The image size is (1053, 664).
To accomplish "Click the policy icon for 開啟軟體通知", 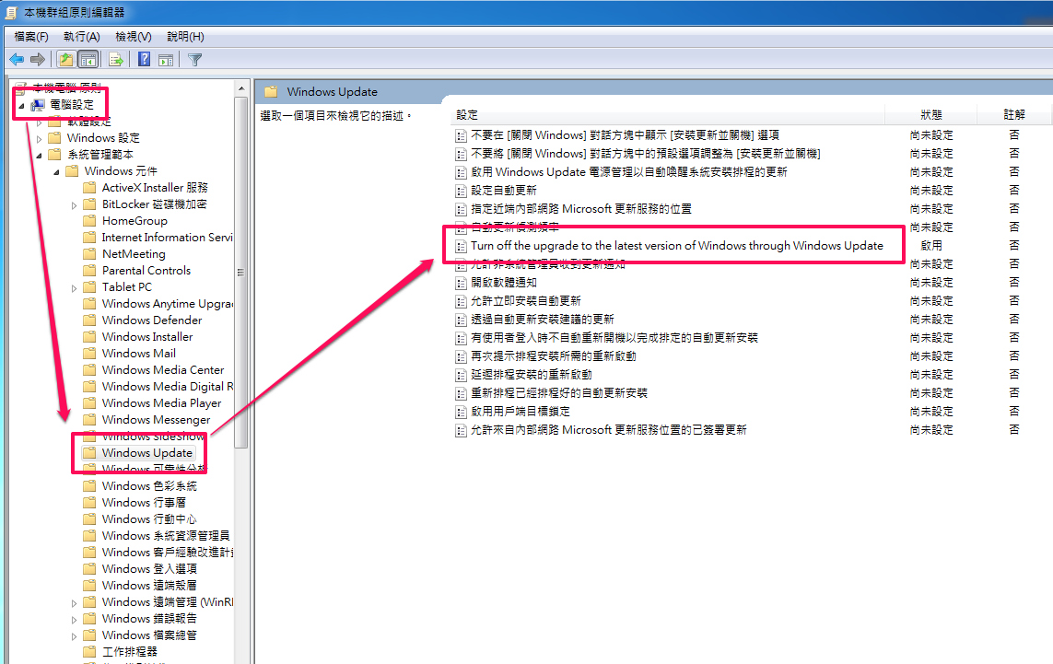I will pyautogui.click(x=461, y=283).
